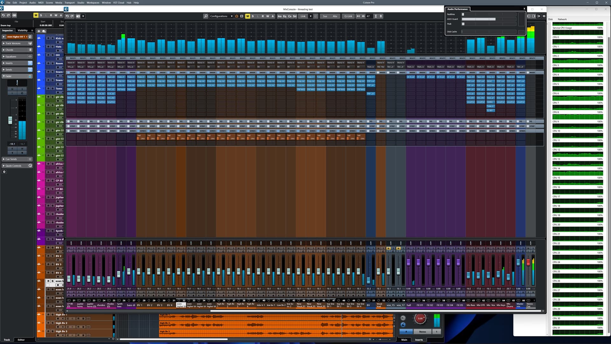The image size is (611, 344).
Task: Click the MixConsole snapshot camera icon
Action: [78, 16]
